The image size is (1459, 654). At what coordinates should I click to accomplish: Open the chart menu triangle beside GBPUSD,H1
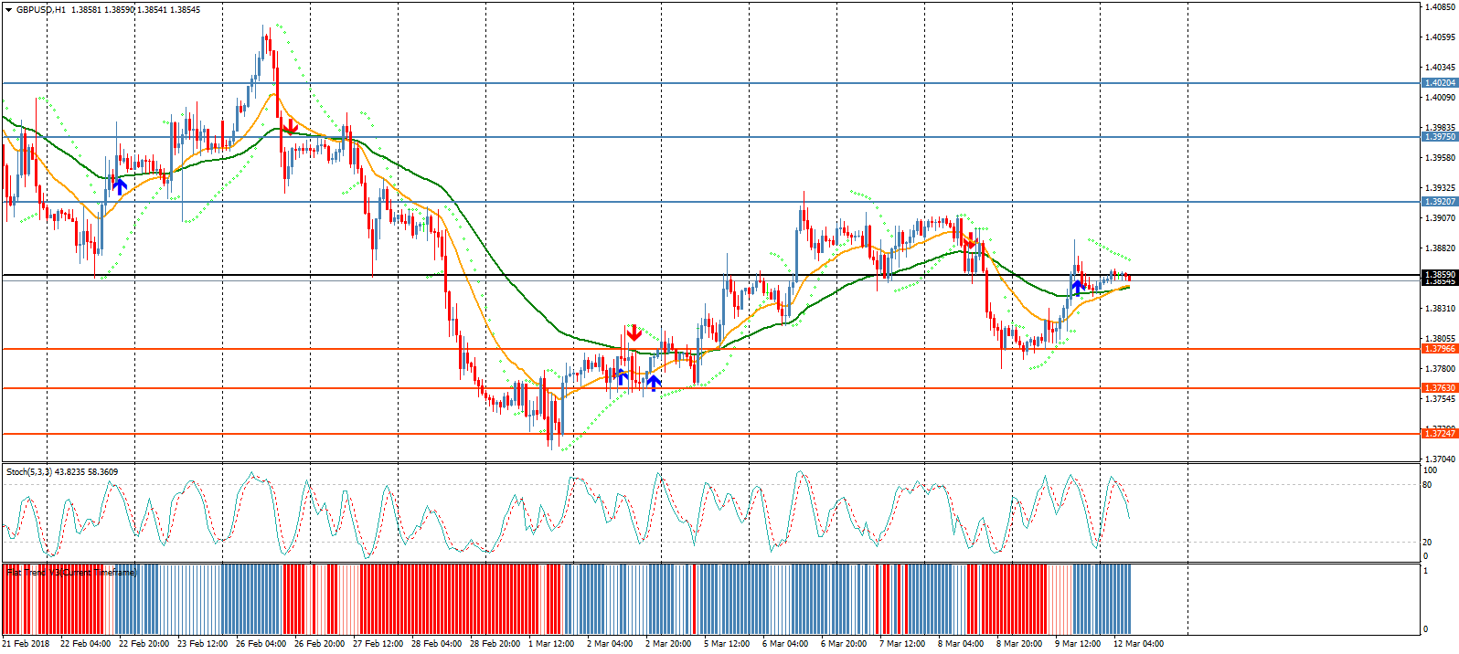(x=8, y=10)
